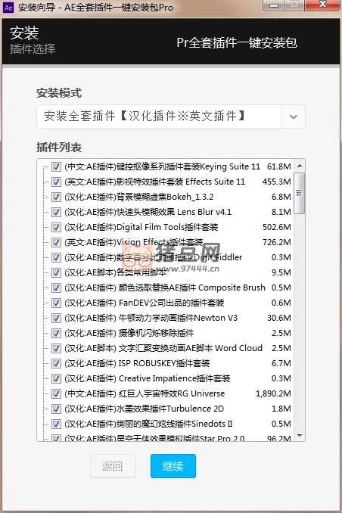Click plugin list scrollbar down arrow
Screen dimensions: 342x513
(x=300, y=436)
